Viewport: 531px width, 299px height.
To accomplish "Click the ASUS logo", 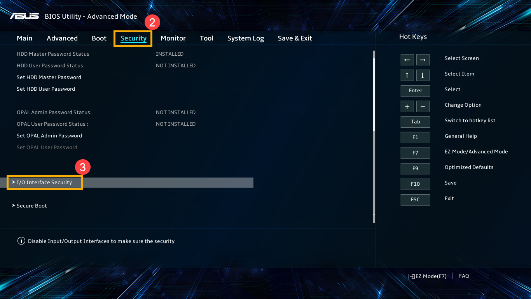I will (24, 16).
